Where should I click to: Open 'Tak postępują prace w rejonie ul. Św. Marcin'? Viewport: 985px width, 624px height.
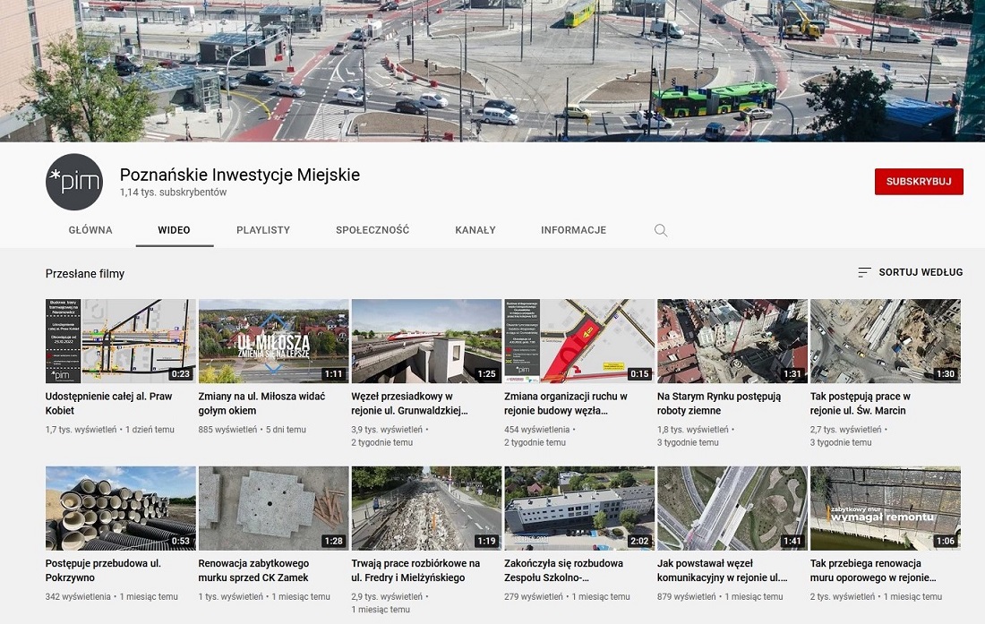pyautogui.click(x=885, y=340)
